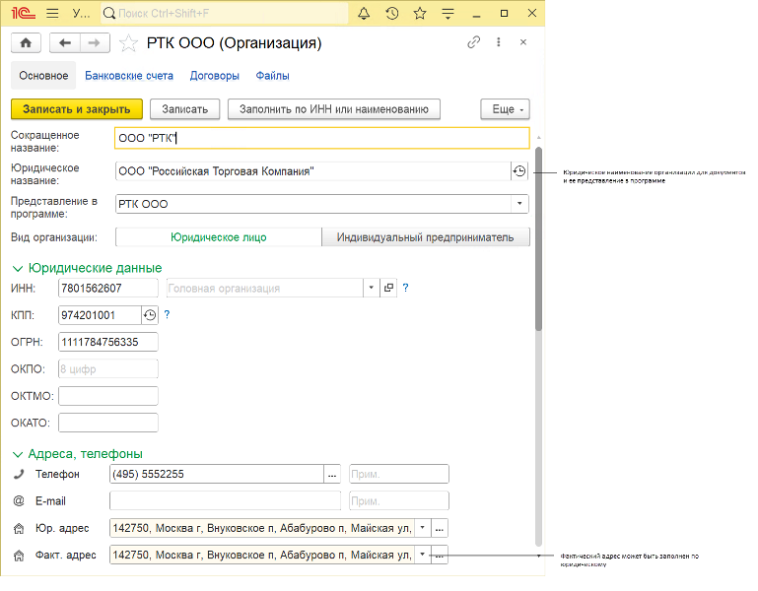
Task: Open the history clock icon in title bar
Action: pyautogui.click(x=392, y=14)
